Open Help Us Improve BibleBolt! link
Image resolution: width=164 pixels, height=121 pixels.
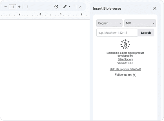click(x=125, y=69)
